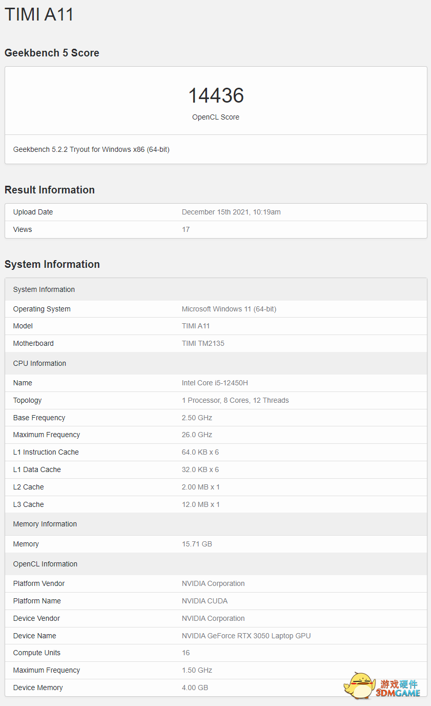
Task: Click the 14436 OpenCL score number
Action: [216, 95]
